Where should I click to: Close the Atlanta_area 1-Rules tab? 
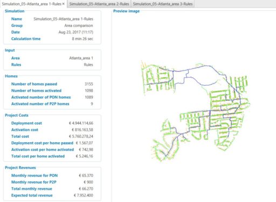pos(64,4)
